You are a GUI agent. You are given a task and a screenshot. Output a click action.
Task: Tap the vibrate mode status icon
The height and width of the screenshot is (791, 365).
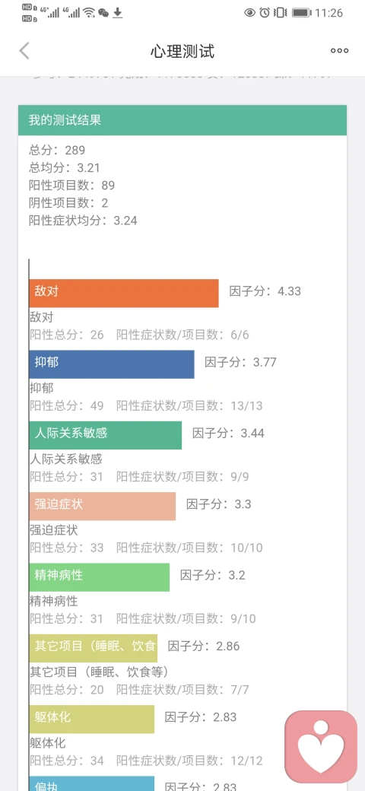tap(281, 13)
